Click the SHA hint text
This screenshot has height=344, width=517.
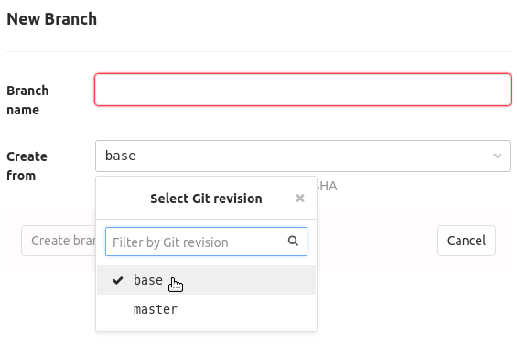327,186
